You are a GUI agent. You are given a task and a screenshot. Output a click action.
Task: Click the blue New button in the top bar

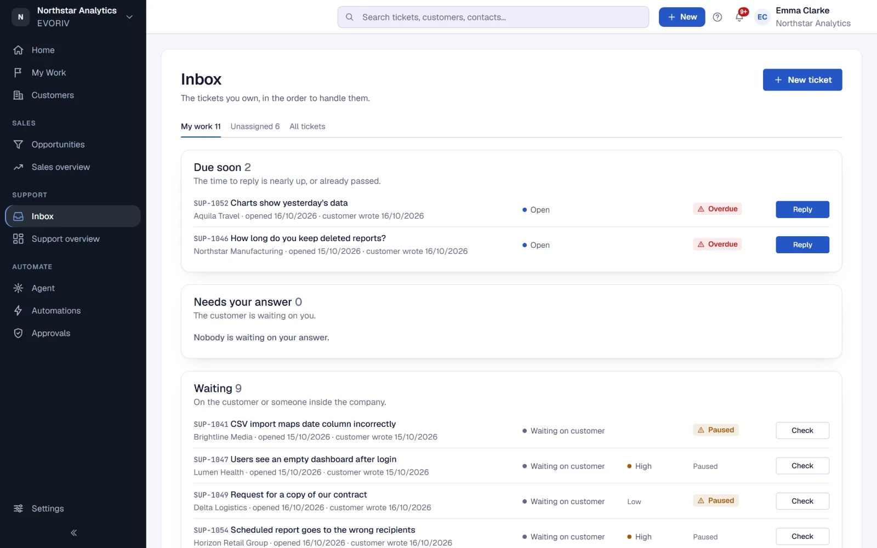coord(682,17)
